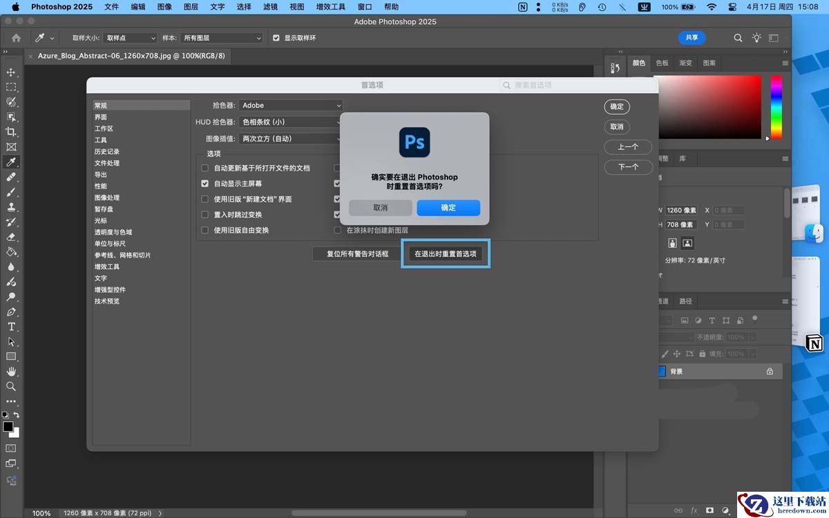Switch to the 色板 tab
This screenshot has height=518, width=829.
click(x=662, y=63)
